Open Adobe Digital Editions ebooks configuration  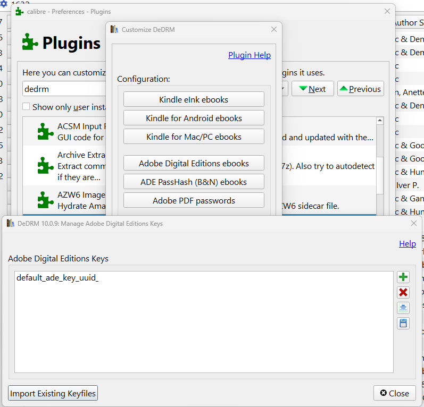pyautogui.click(x=194, y=164)
